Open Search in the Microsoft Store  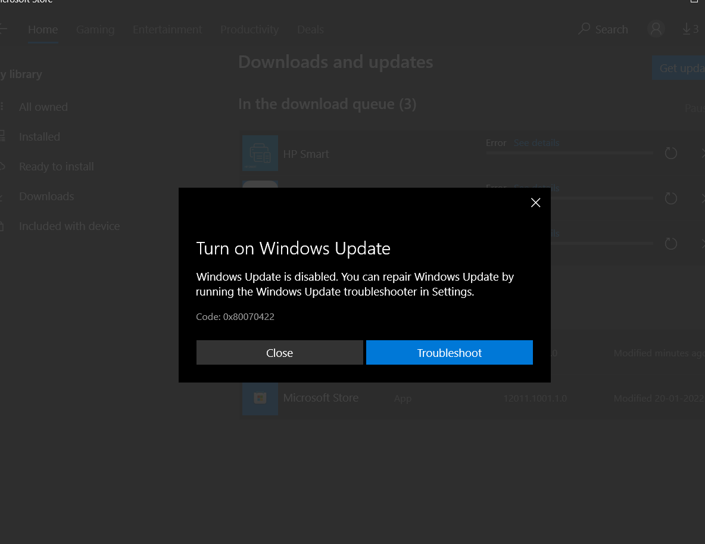(x=603, y=29)
